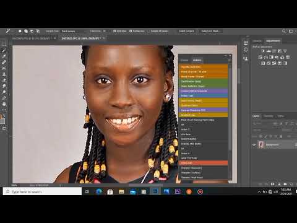Choose Subtract from selection mode

click(x=32, y=31)
